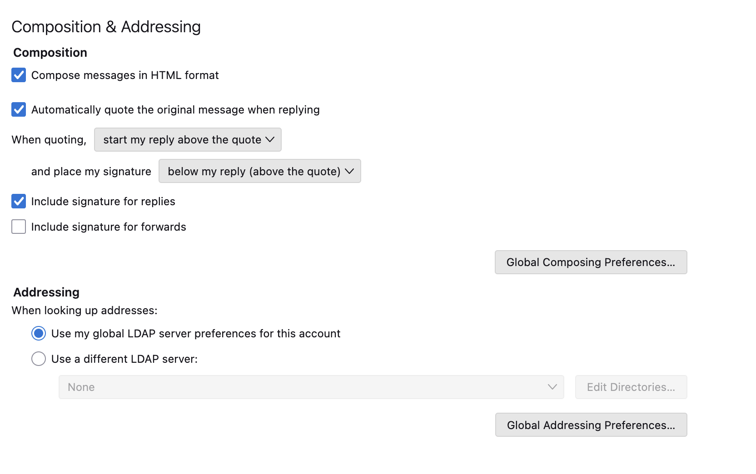Click the Edit Directories button

631,387
